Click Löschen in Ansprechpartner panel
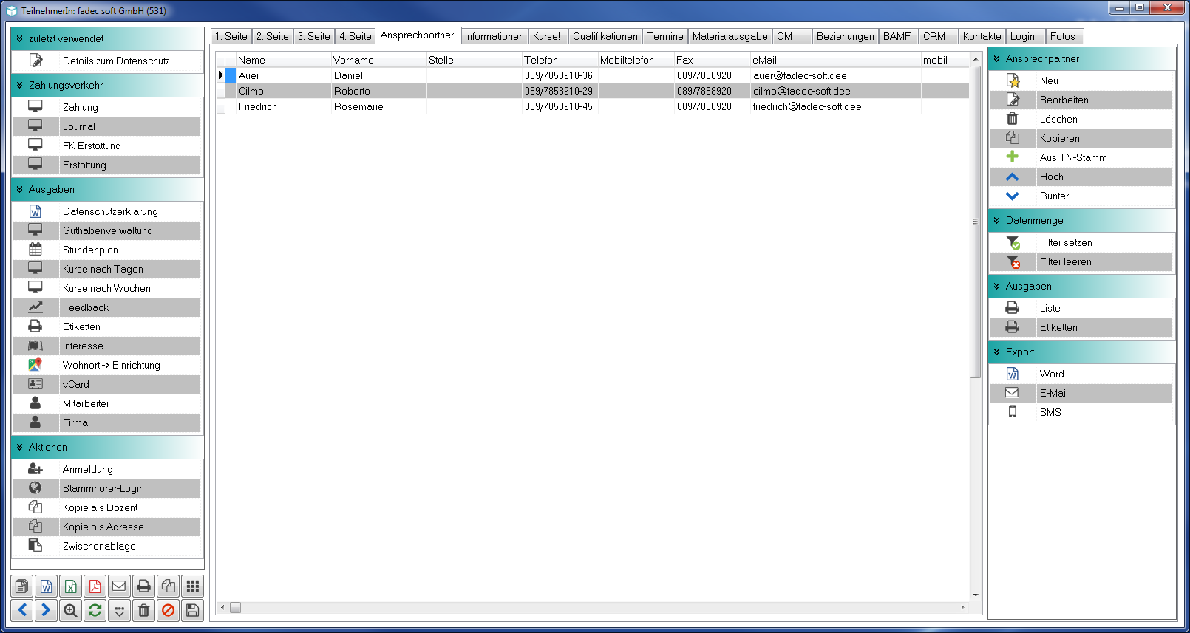Screen dimensions: 1190x633 [1081, 119]
